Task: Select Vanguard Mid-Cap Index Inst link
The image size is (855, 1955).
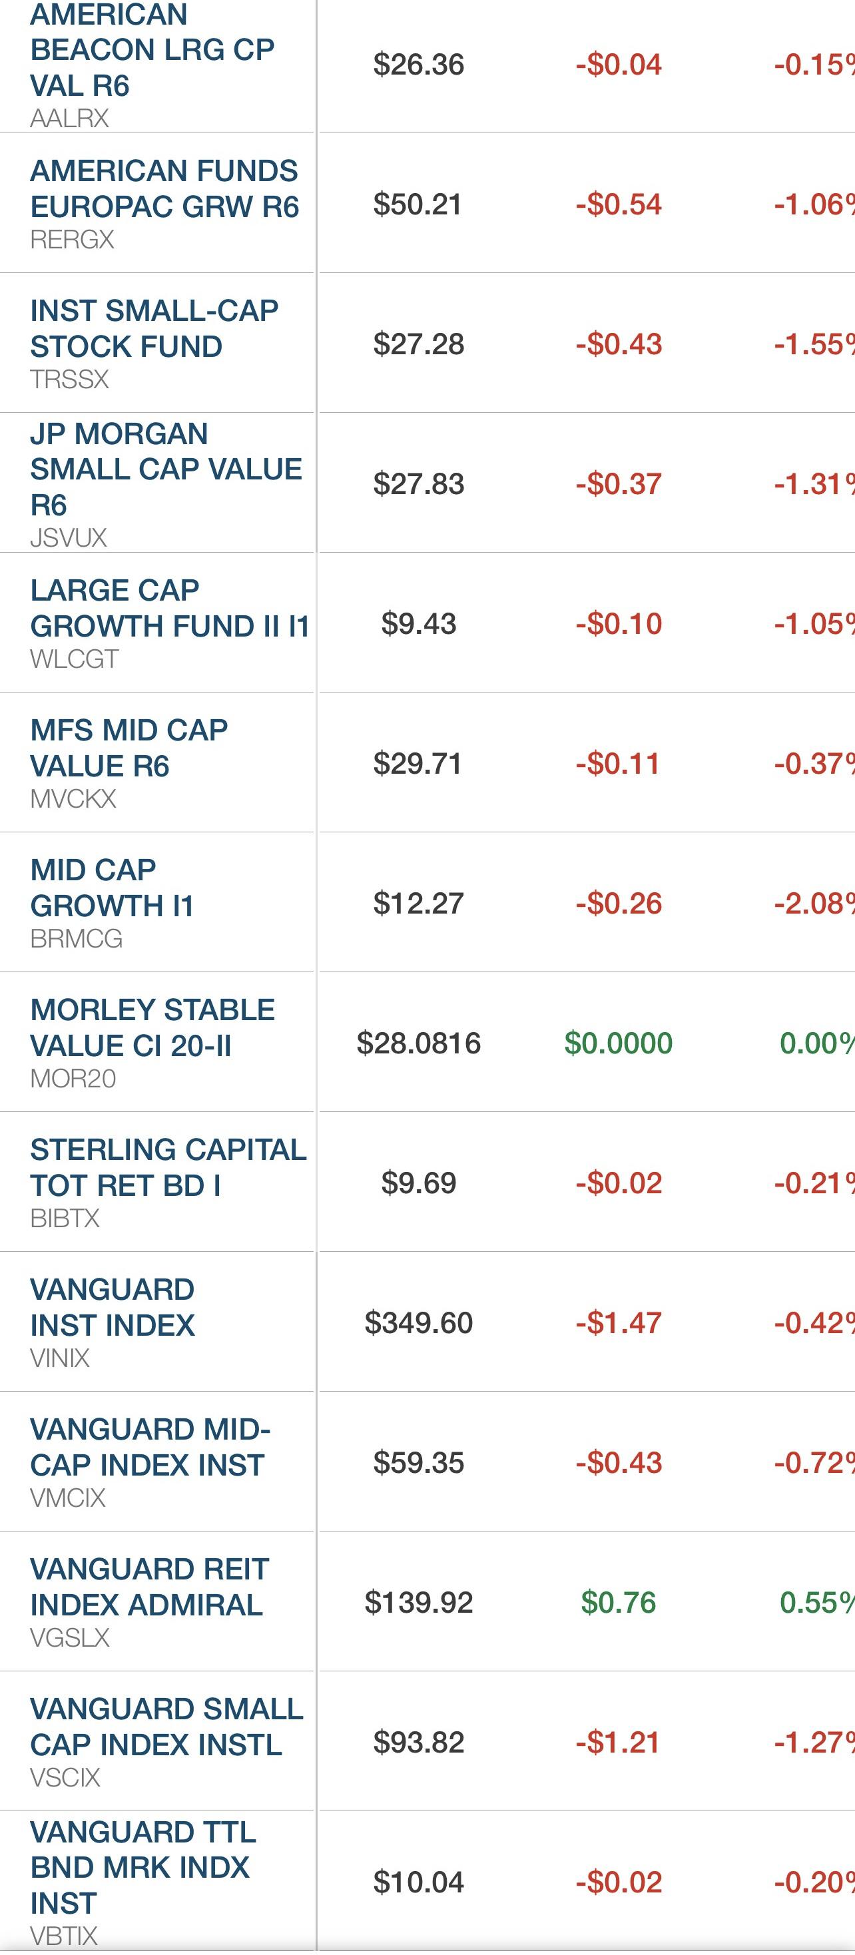Action: tap(149, 1448)
